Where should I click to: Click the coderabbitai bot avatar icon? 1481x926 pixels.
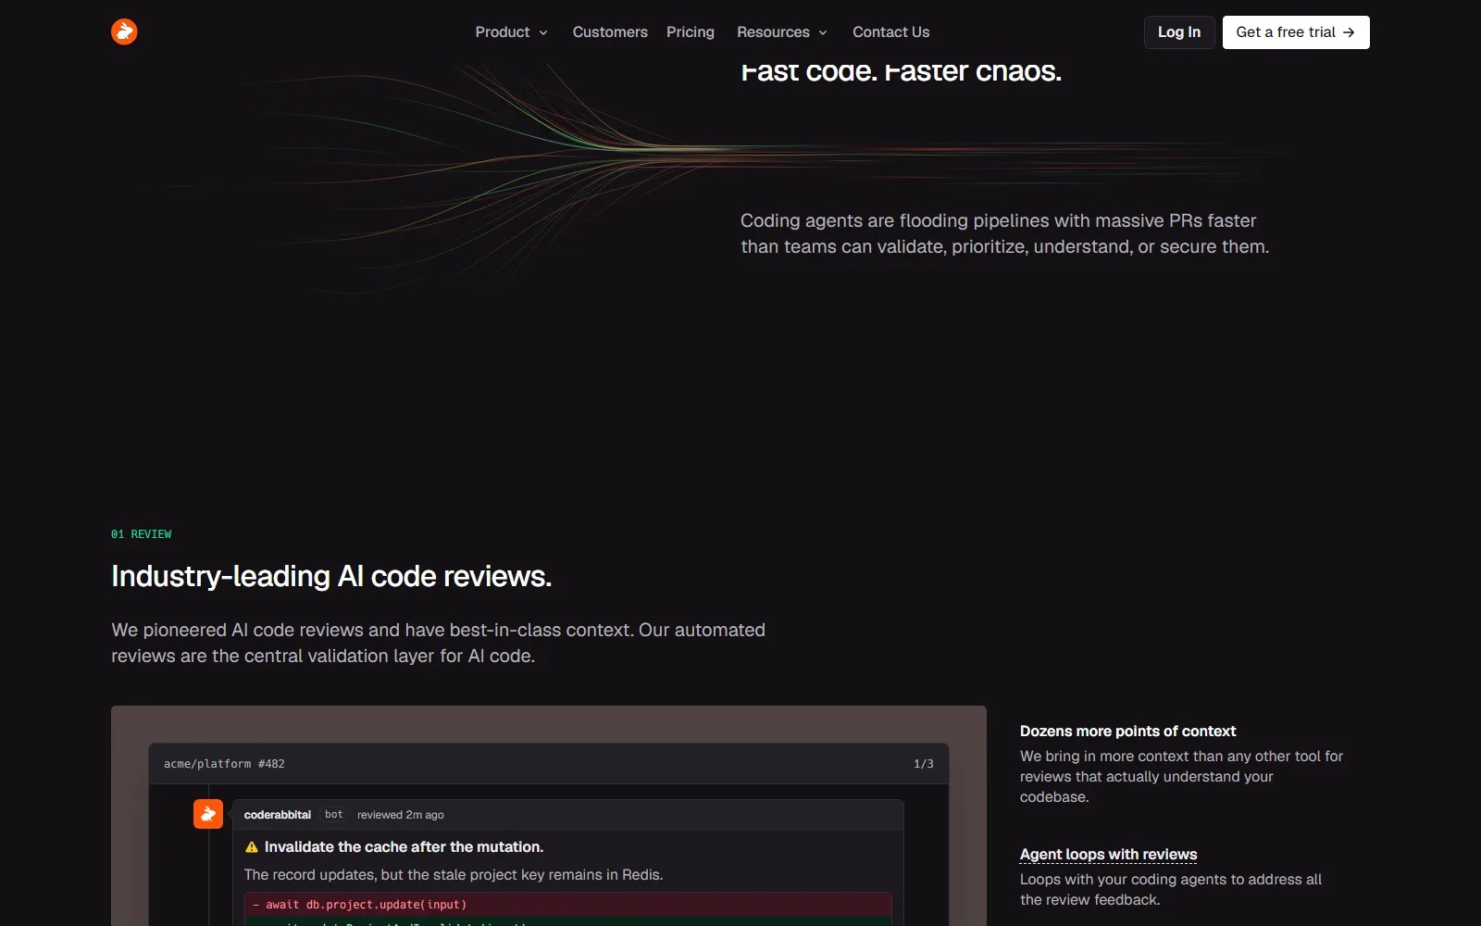click(x=208, y=814)
